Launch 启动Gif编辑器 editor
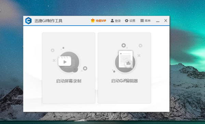The width and height of the screenshot is (205, 124). point(124,68)
